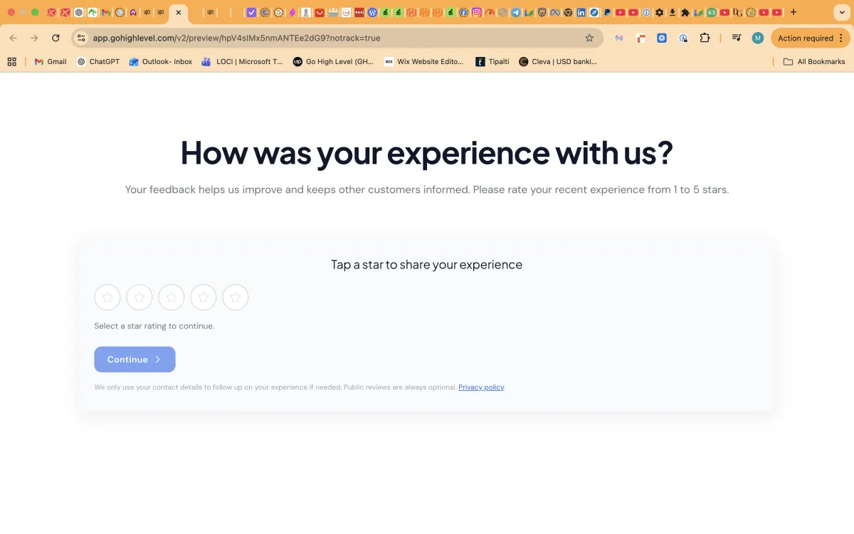Select the third rating star
The image size is (854, 534).
tap(172, 297)
